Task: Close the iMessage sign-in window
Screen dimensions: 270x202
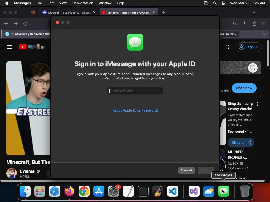Action: [x=57, y=23]
